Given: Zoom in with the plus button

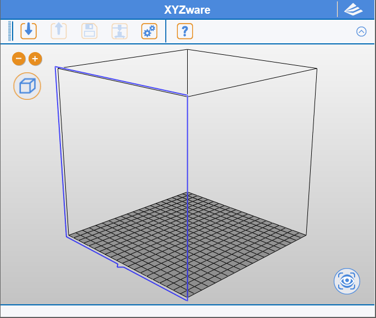Looking at the screenshot, I should (35, 59).
